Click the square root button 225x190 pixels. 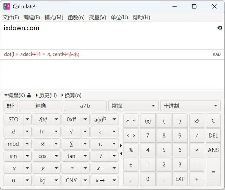[x=71, y=131]
